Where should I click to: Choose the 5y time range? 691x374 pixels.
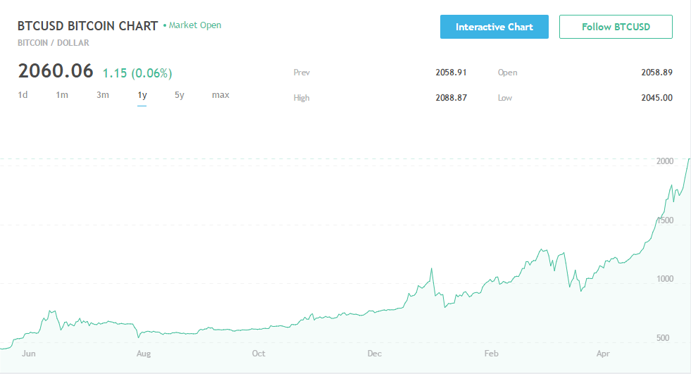[x=180, y=95]
